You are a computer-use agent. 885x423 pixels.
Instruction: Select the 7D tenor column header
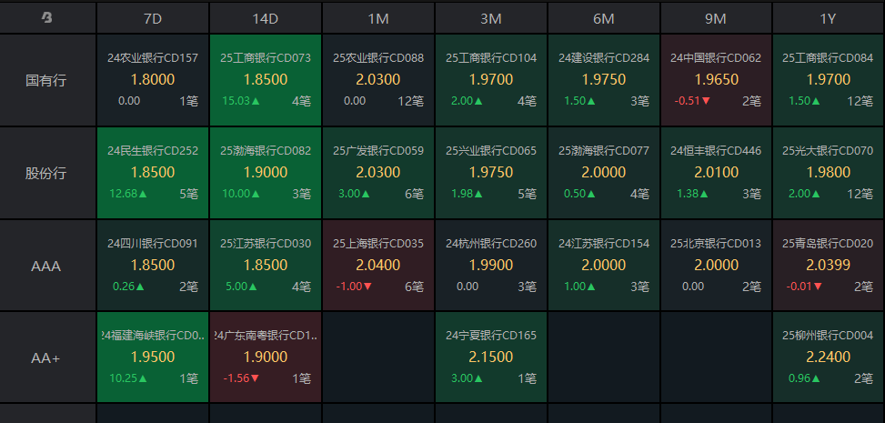[153, 17]
